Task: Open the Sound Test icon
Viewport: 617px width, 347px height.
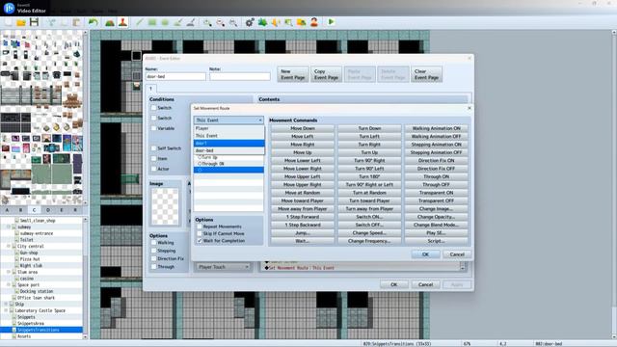Action: click(x=276, y=22)
